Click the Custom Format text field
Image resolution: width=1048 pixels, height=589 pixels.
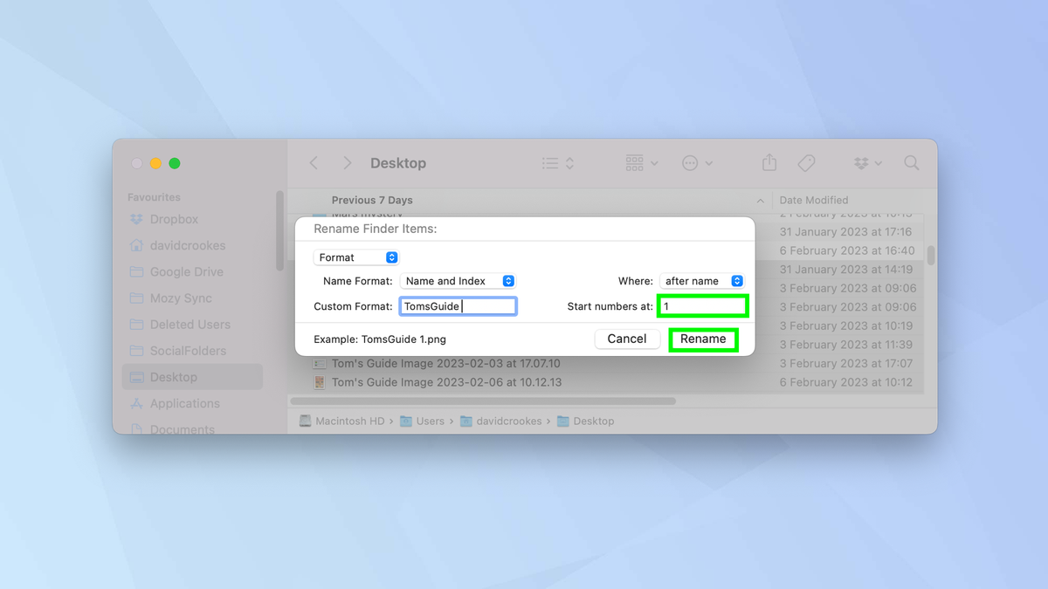coord(458,306)
